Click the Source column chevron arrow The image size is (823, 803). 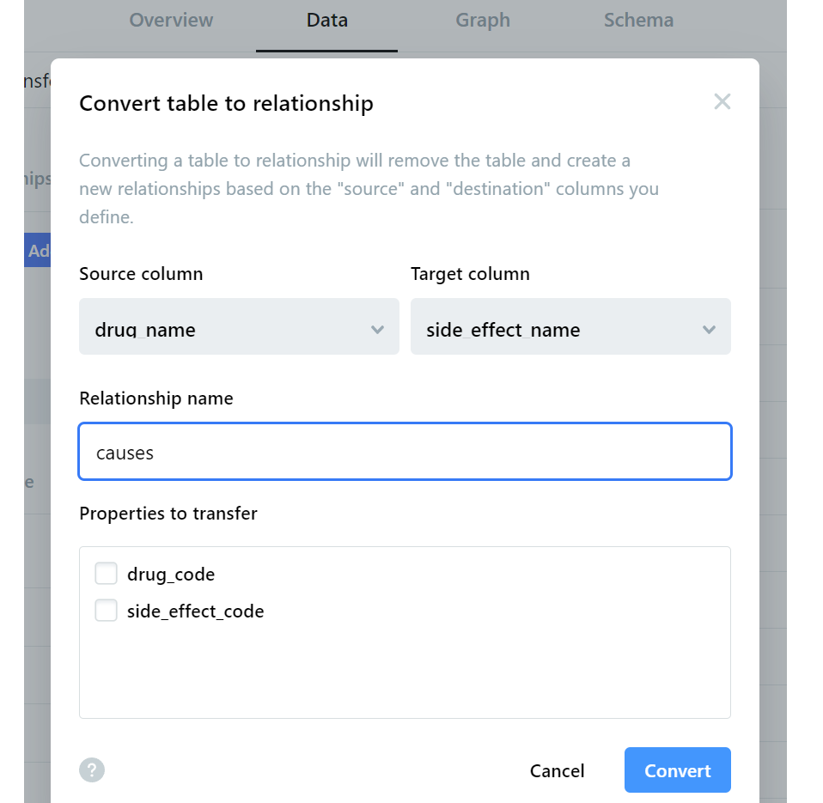point(377,330)
